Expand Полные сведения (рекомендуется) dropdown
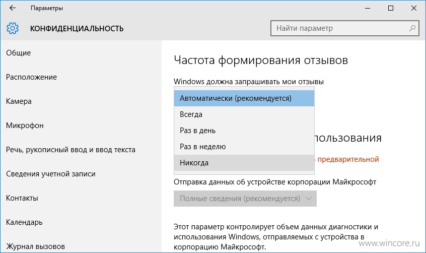Image resolution: width=426 pixels, height=253 pixels. tap(245, 199)
